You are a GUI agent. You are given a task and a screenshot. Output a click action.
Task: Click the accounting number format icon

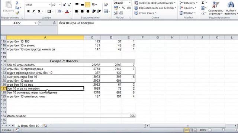tap(116, 8)
